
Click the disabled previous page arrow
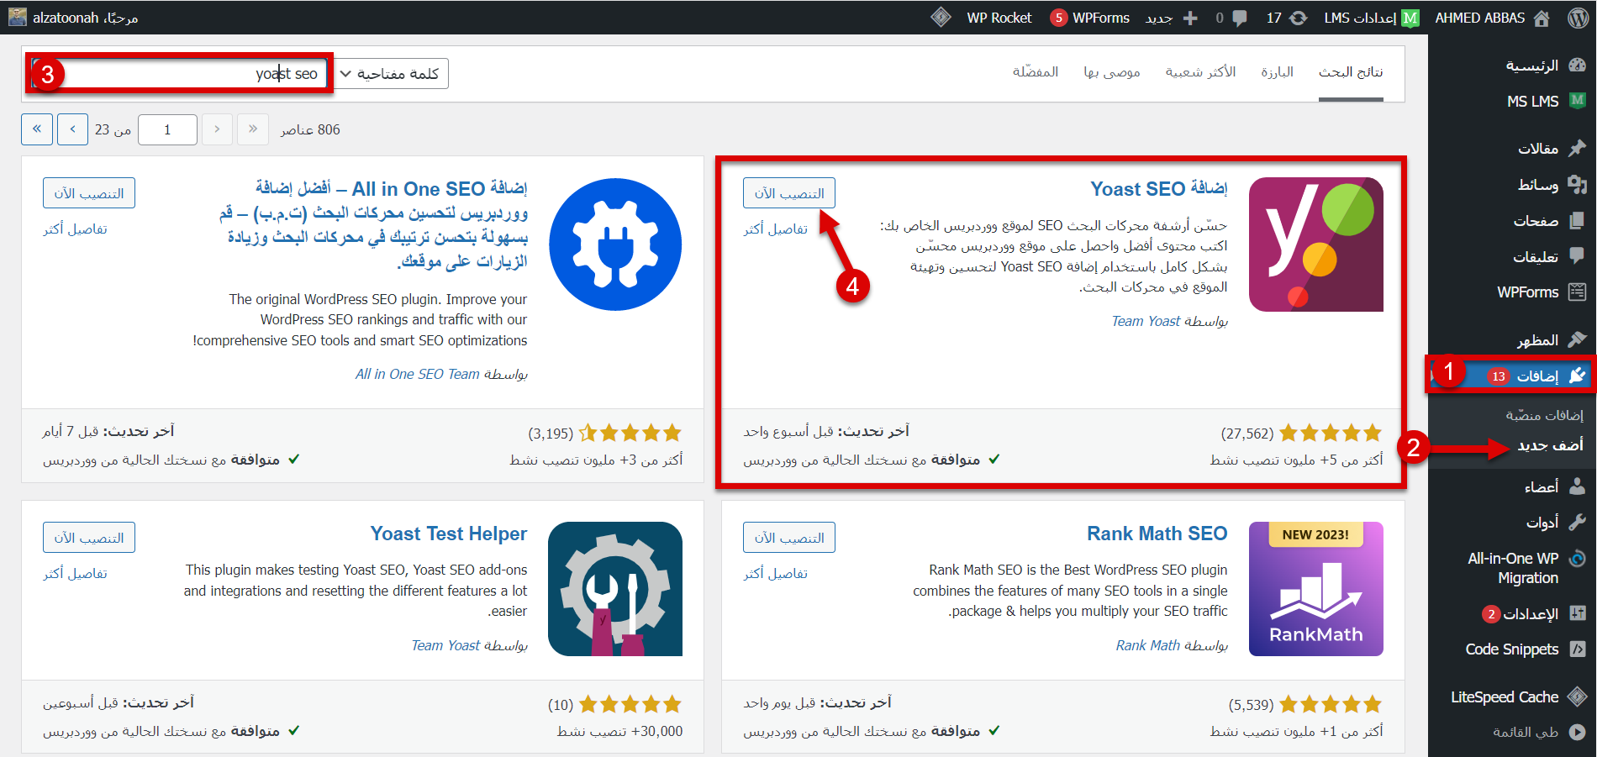click(217, 129)
